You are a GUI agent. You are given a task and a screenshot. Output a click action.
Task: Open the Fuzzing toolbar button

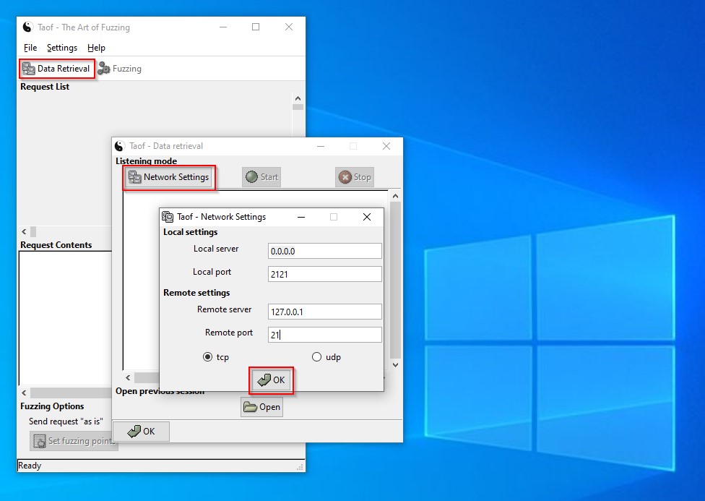(x=120, y=69)
